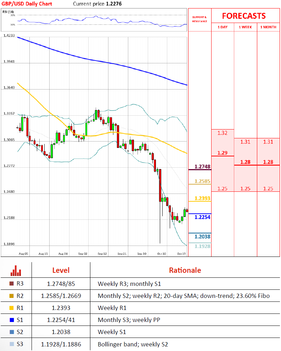Select the 1 MONTH forecast column header

tap(268, 27)
